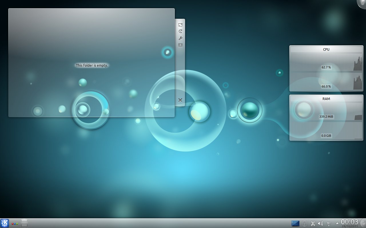The image size is (366, 228).
Task: Open folder widget settings via wrench icon
Action: tap(180, 38)
